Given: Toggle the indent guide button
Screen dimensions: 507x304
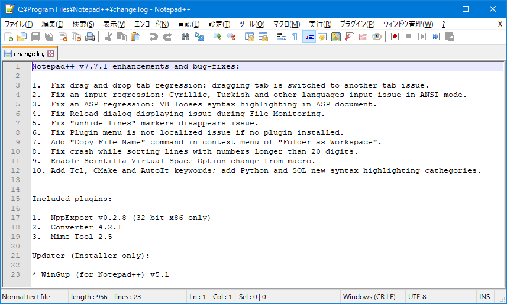Looking at the screenshot, I should tap(309, 37).
